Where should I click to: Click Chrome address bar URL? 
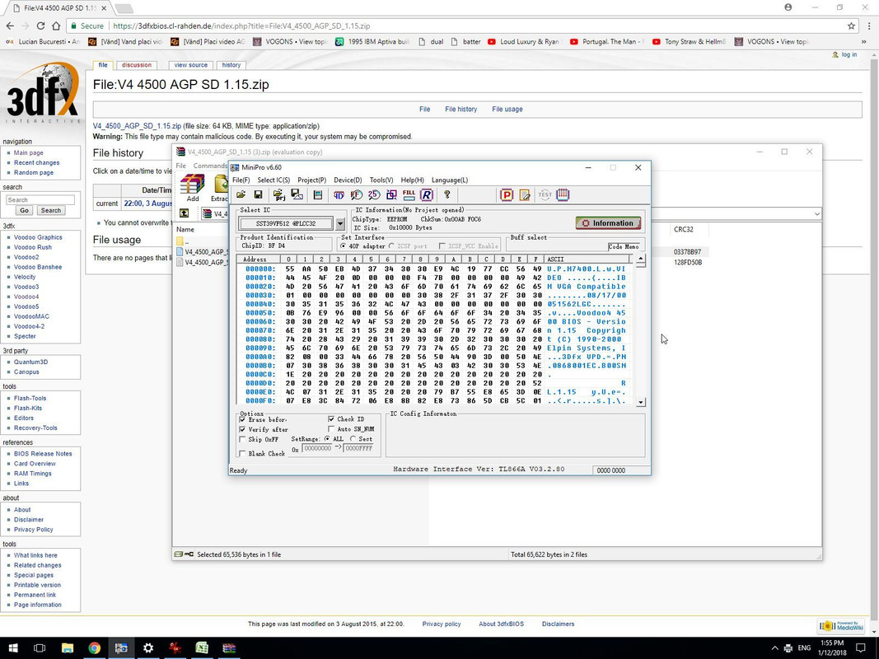click(241, 26)
